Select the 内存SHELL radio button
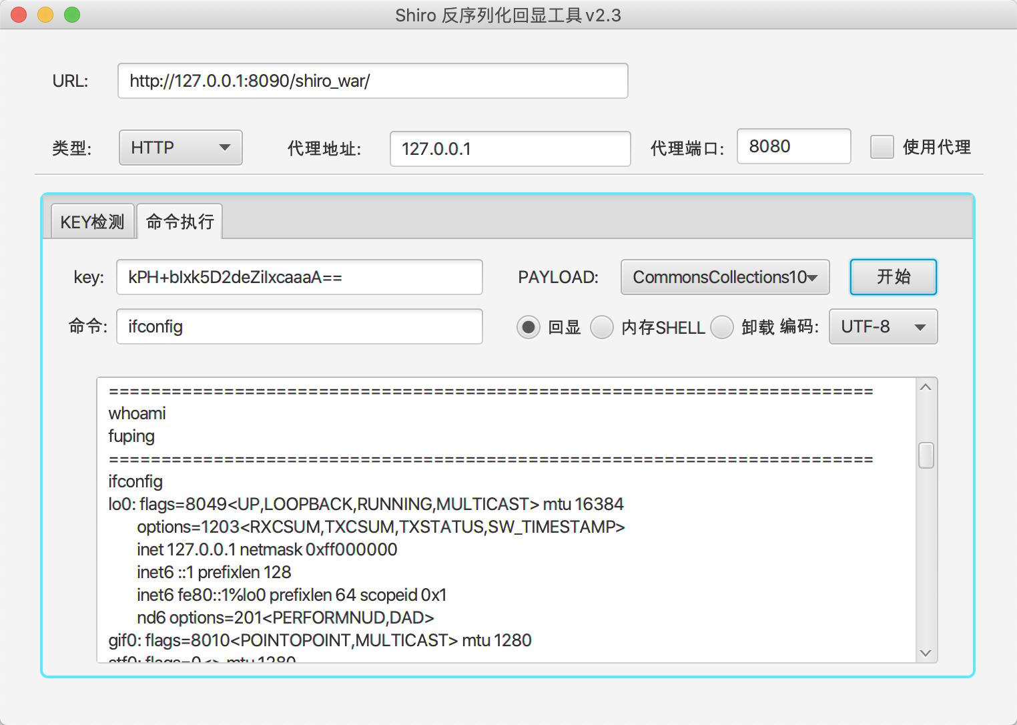The height and width of the screenshot is (725, 1017). coord(601,327)
